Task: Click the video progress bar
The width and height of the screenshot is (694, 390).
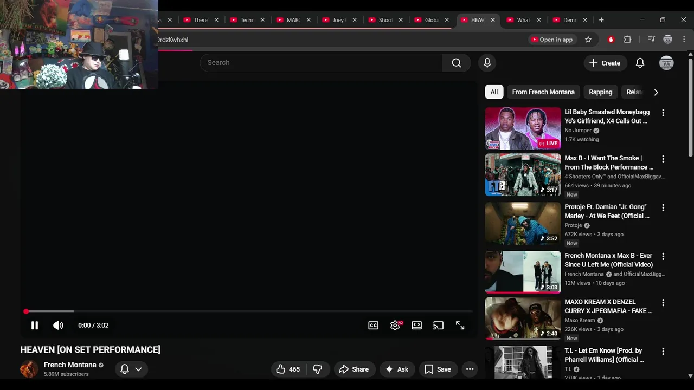Action: 249,311
